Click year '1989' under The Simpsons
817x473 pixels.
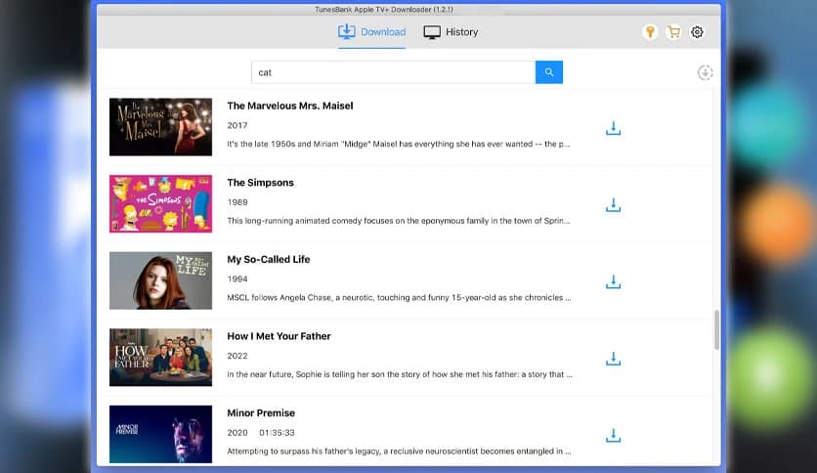237,202
